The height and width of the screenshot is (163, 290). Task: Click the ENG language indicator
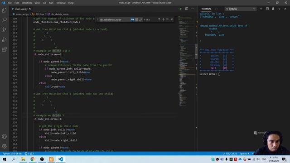pos(264,159)
